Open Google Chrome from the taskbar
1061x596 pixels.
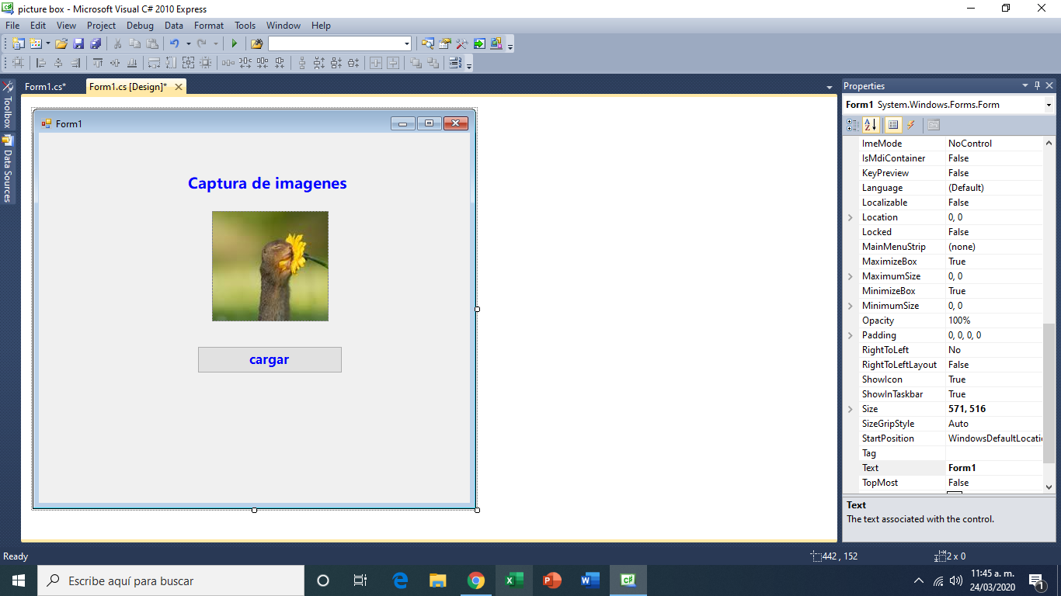tap(476, 580)
